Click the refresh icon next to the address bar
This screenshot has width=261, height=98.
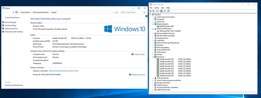point(117,12)
